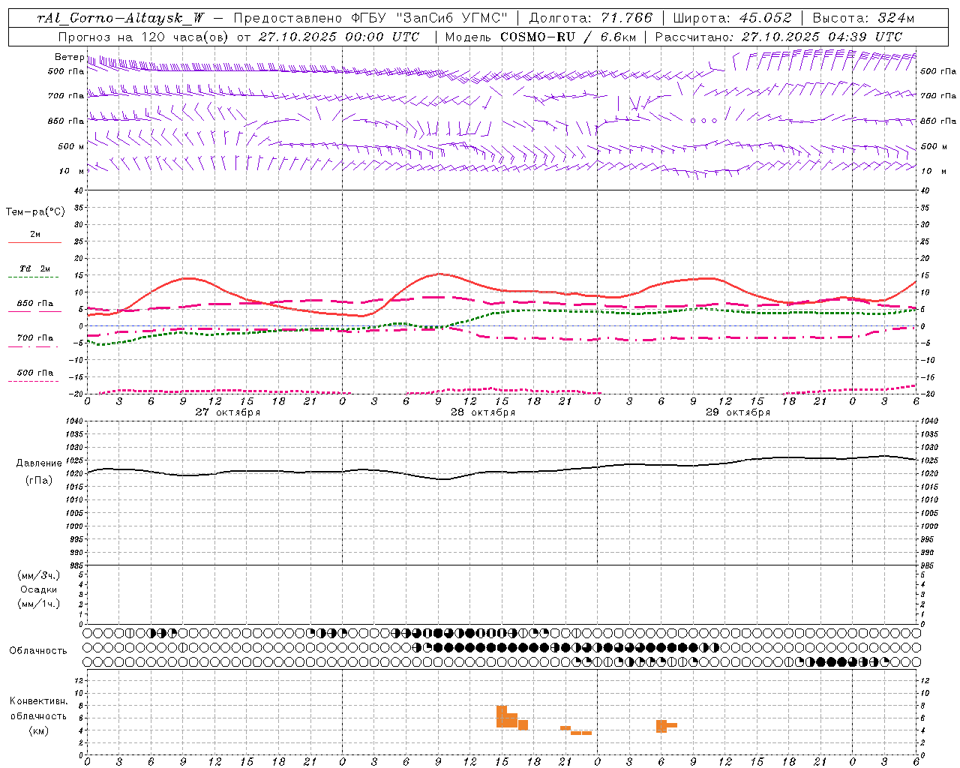This screenshot has height=768, width=960.
Task: Click the (мм/1ч.) precipitation unit label
Action: pyautogui.click(x=39, y=604)
